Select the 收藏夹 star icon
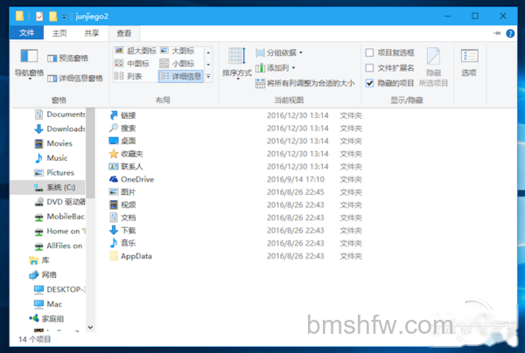Screen dimensions: 525x353 click(x=114, y=154)
